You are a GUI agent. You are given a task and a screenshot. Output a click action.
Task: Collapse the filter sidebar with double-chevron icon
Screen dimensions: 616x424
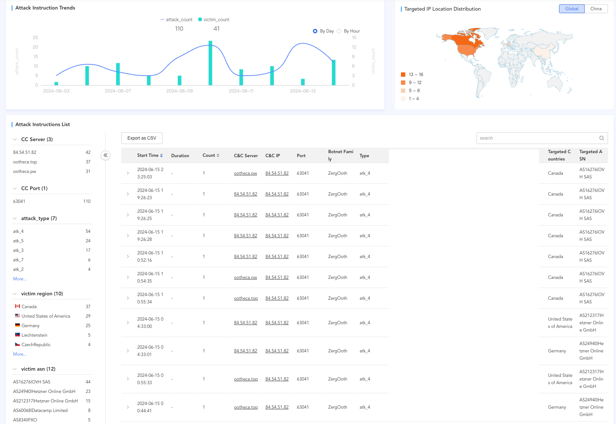(x=106, y=155)
